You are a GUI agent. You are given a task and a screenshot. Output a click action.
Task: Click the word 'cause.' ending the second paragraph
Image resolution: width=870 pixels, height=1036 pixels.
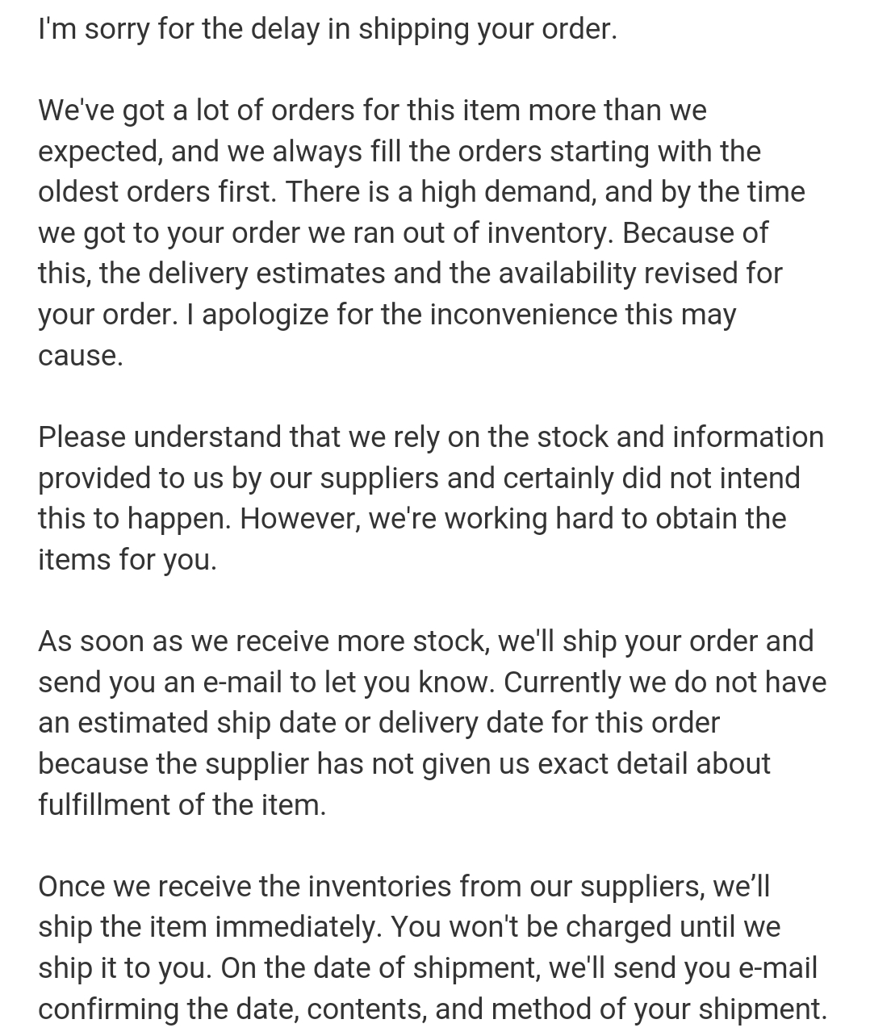[x=81, y=356]
